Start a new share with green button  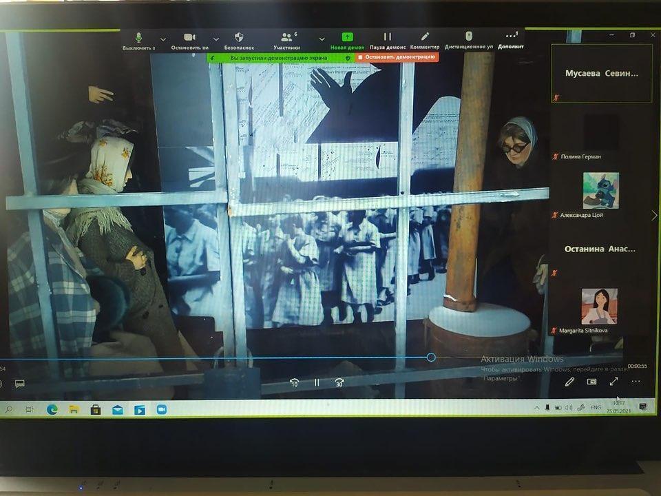click(x=348, y=38)
